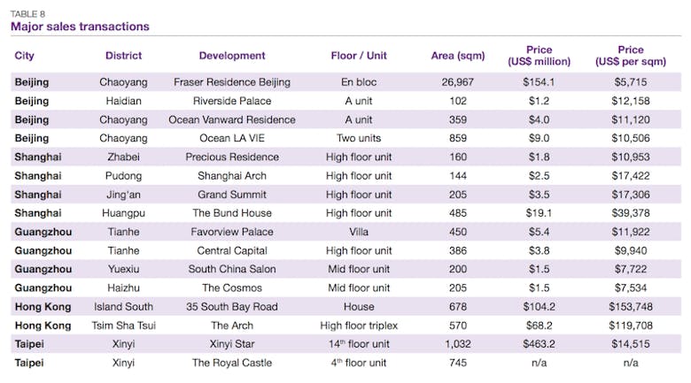Select the Tsim Sha Tsui district cell
This screenshot has width=691, height=383.
tap(123, 326)
